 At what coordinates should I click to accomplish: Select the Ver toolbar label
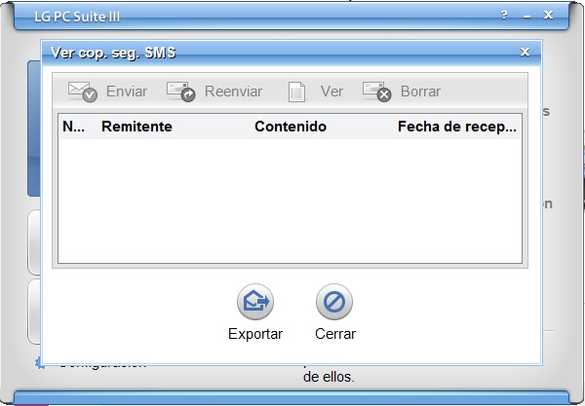[x=332, y=92]
